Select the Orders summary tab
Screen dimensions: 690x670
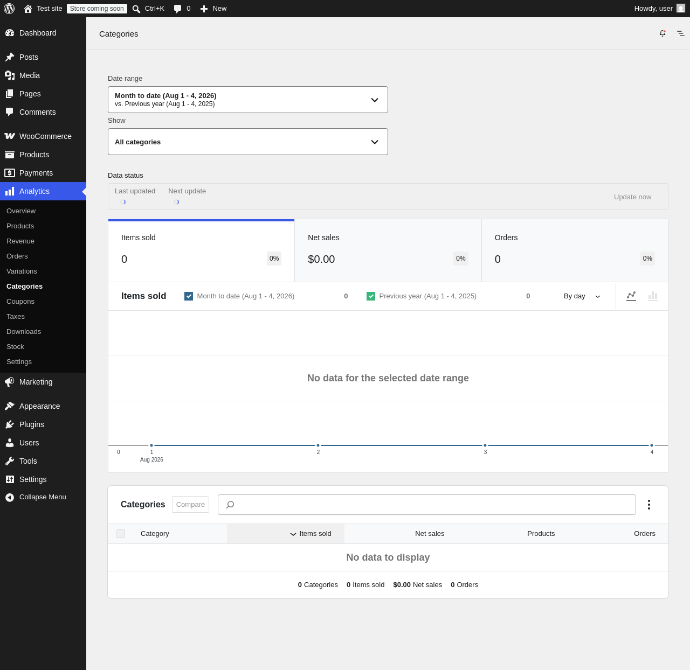[x=575, y=250]
